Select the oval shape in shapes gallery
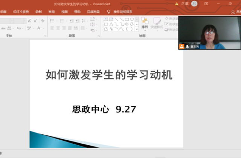 (132, 19)
